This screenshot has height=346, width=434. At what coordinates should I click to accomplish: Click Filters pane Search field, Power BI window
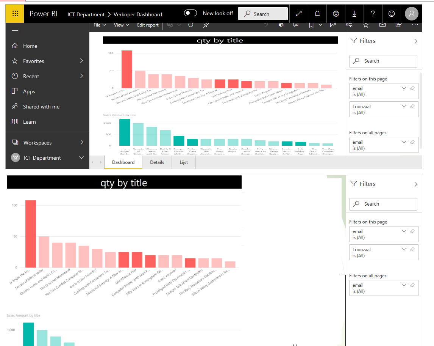(x=383, y=61)
